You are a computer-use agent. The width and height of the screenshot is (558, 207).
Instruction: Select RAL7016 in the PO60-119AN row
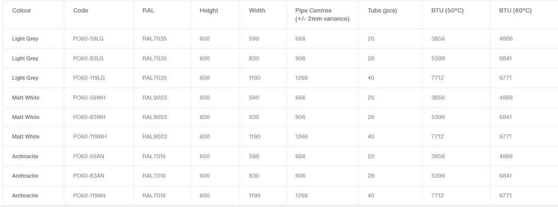[154, 195]
